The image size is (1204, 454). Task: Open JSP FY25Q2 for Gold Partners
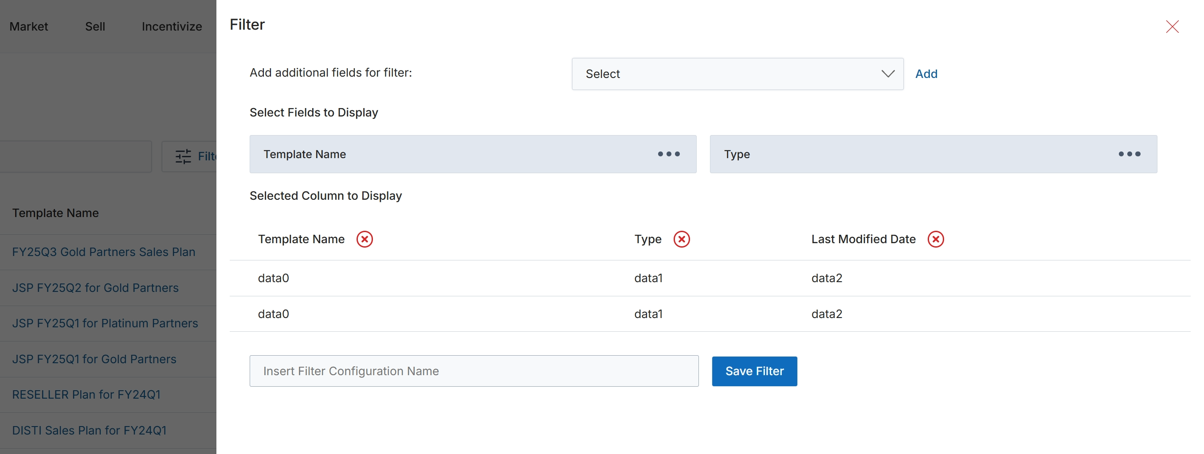tap(95, 288)
